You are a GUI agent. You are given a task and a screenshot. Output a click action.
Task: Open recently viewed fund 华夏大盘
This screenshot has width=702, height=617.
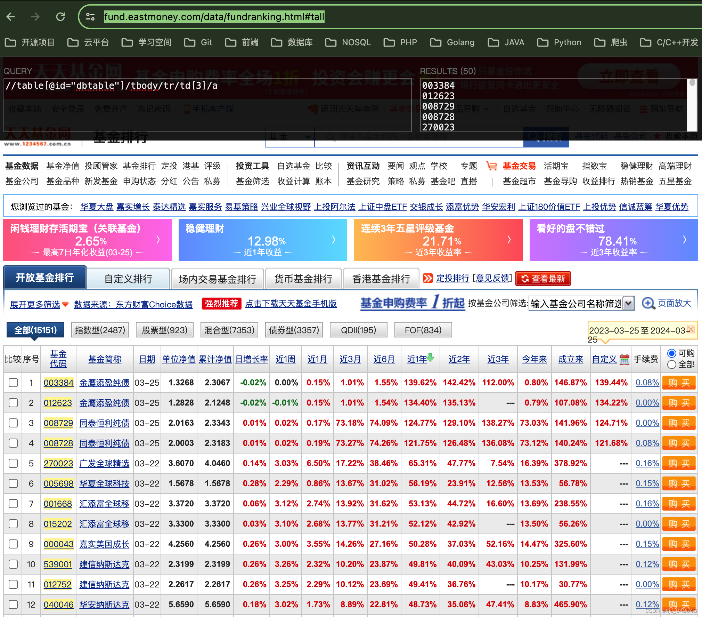click(97, 207)
